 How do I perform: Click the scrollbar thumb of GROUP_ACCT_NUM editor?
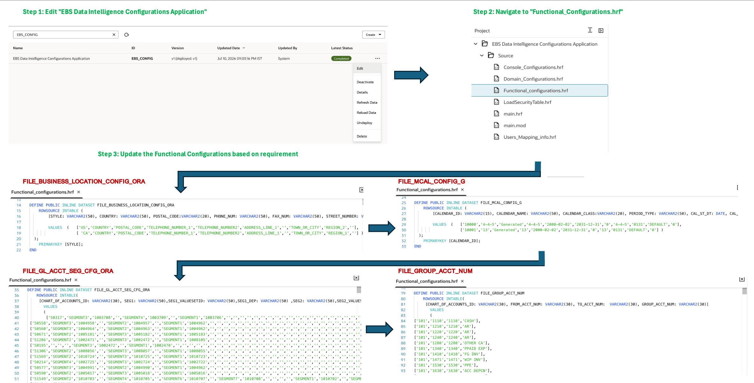(744, 291)
